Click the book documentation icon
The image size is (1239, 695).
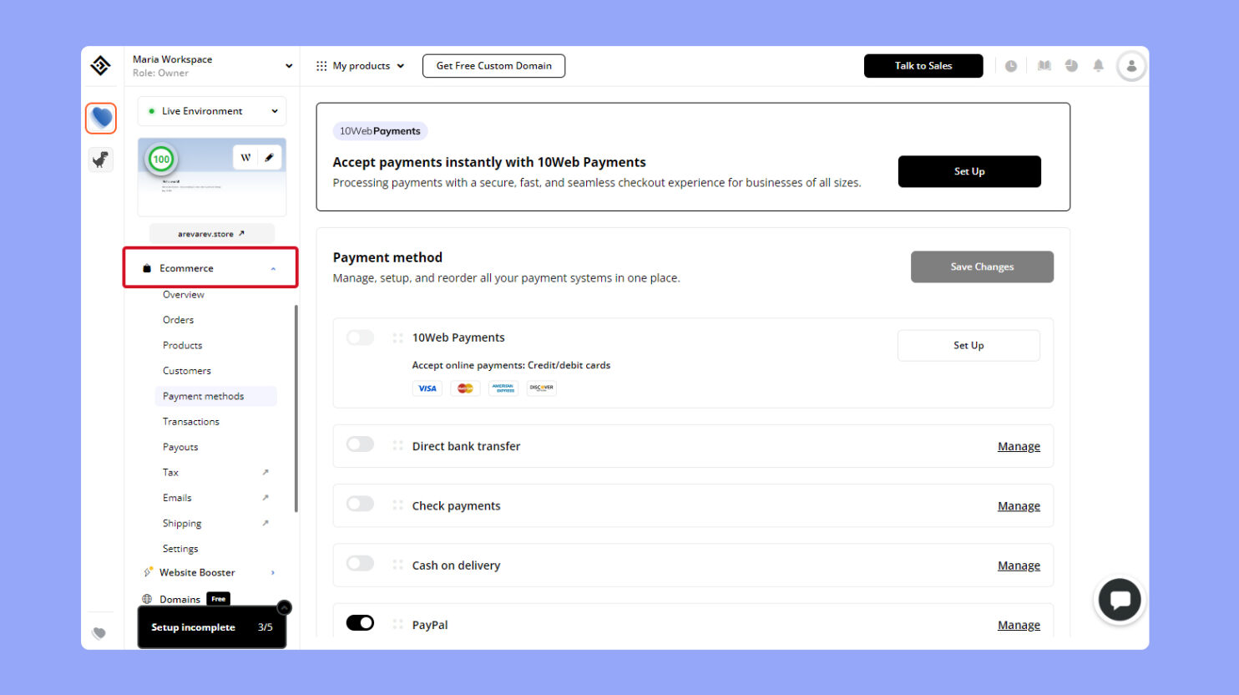point(1044,66)
